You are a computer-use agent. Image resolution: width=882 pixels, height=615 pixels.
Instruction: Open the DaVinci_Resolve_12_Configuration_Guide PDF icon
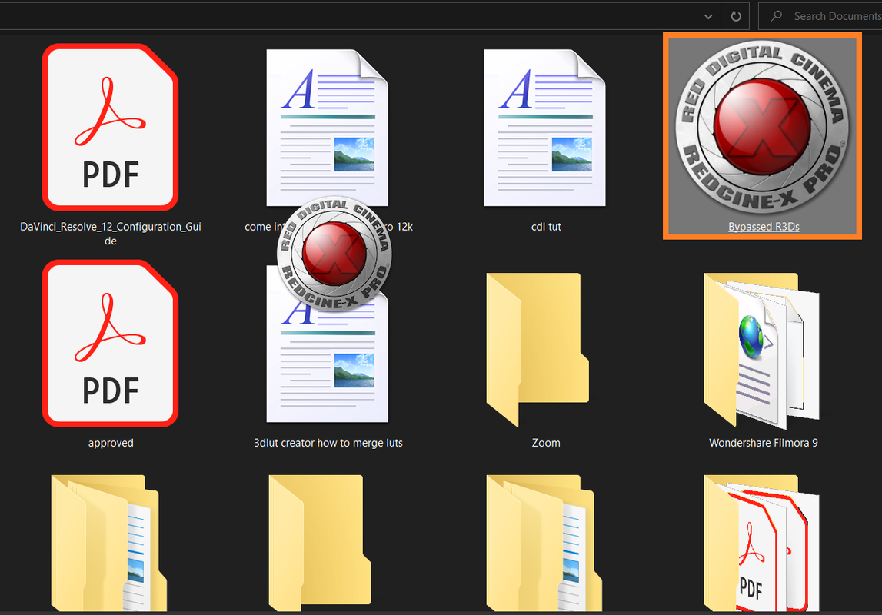[110, 127]
